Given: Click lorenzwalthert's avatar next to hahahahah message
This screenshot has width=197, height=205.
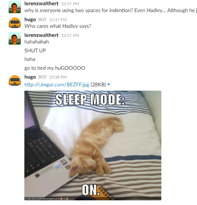Looking at the screenshot, I should [15, 39].
